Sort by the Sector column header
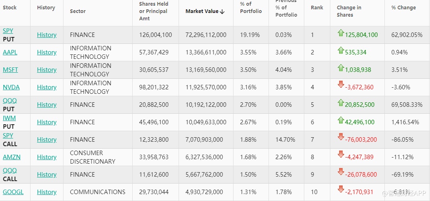430x201 pixels. pos(78,11)
